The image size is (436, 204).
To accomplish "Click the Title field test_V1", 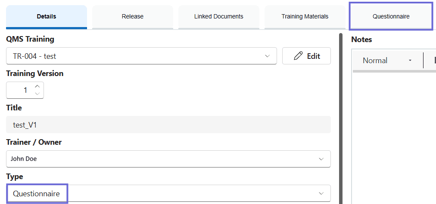I will [168, 125].
